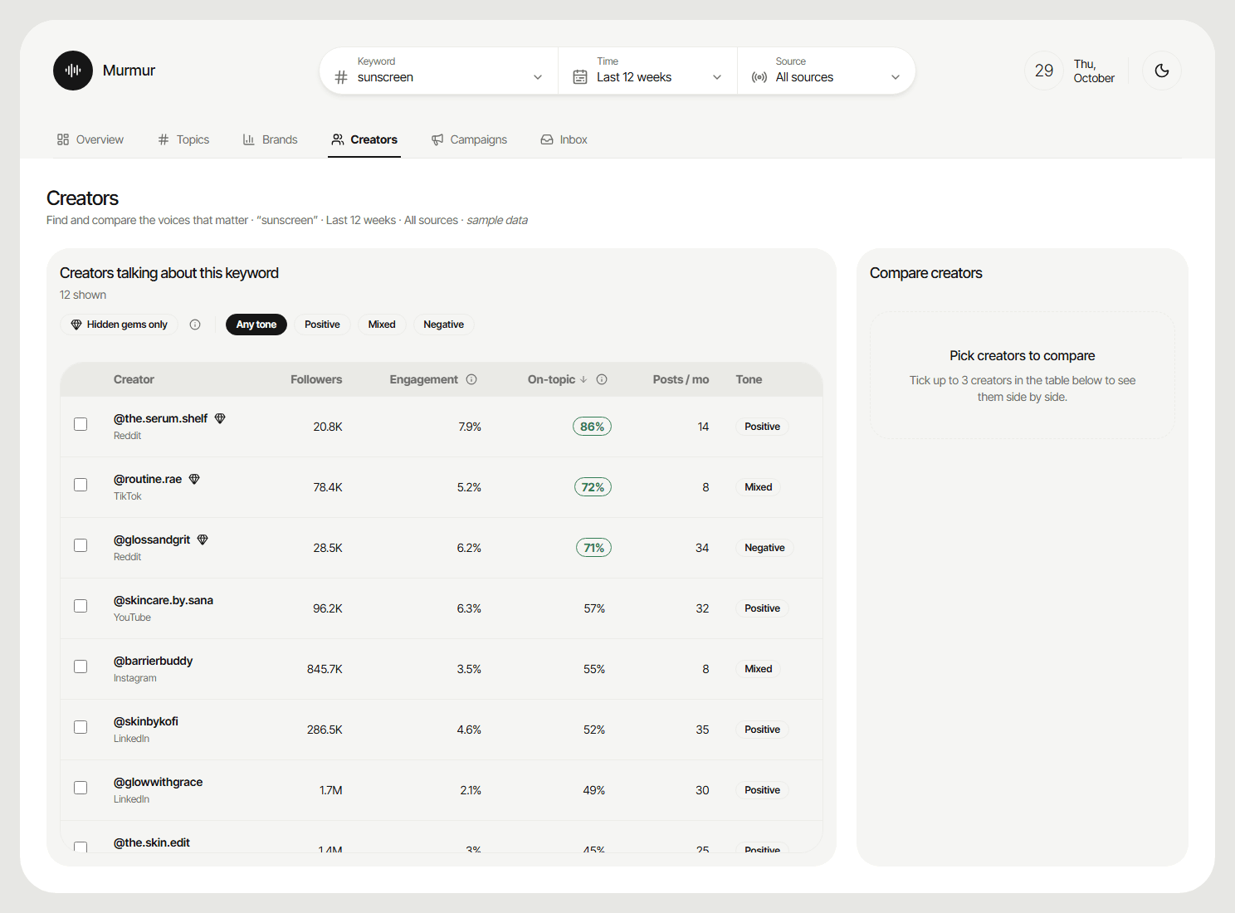Viewport: 1235px width, 913px height.
Task: Select the Any tone filter
Action: [256, 325]
